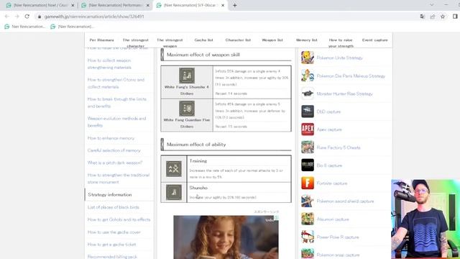Click the Pokemon sword shield capture icon
The height and width of the screenshot is (259, 460).
[308, 201]
